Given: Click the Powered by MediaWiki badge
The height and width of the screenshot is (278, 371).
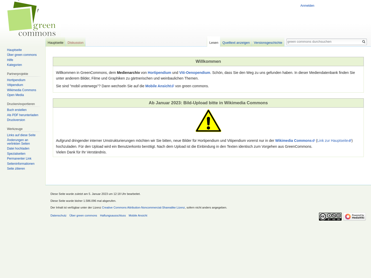Looking at the screenshot, I should click(x=355, y=216).
